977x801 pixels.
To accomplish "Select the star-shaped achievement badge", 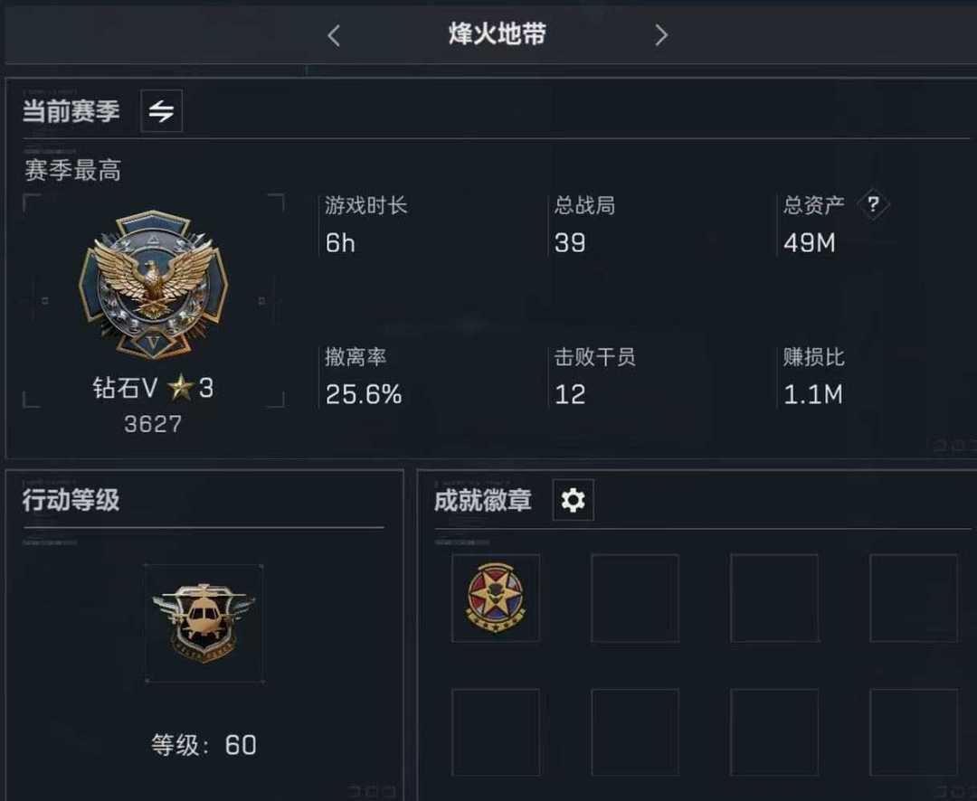I will click(496, 598).
